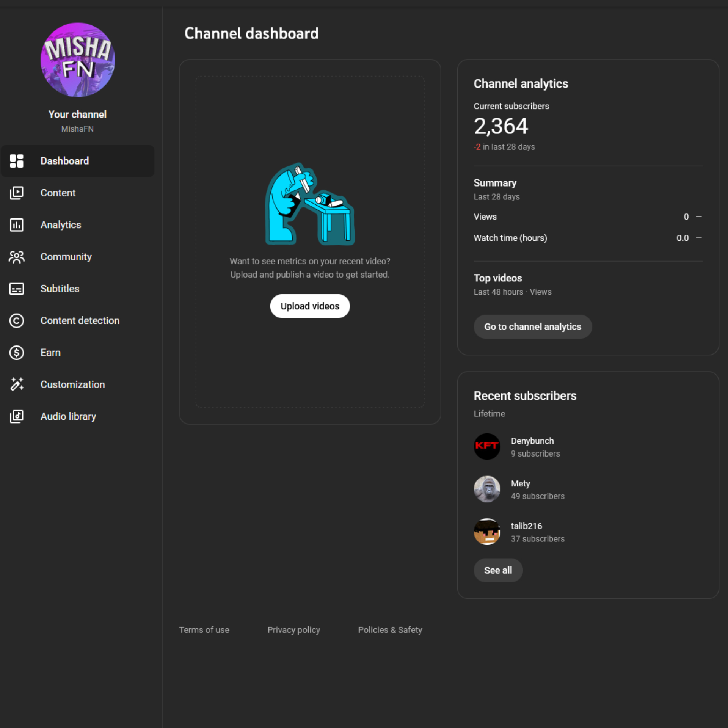Click the Earn dollar sign icon
This screenshot has height=728, width=728.
click(x=16, y=353)
